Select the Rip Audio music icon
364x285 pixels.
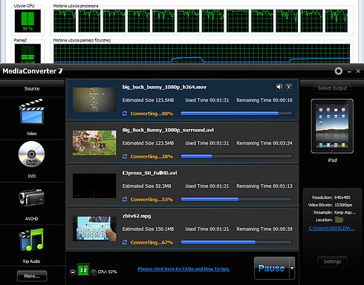pos(31,240)
